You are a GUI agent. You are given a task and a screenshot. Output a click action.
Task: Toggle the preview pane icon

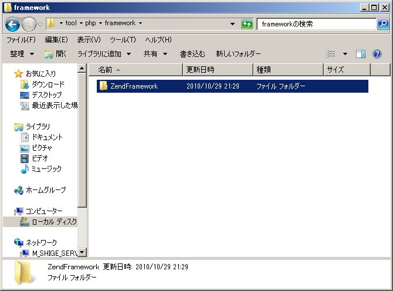point(361,54)
